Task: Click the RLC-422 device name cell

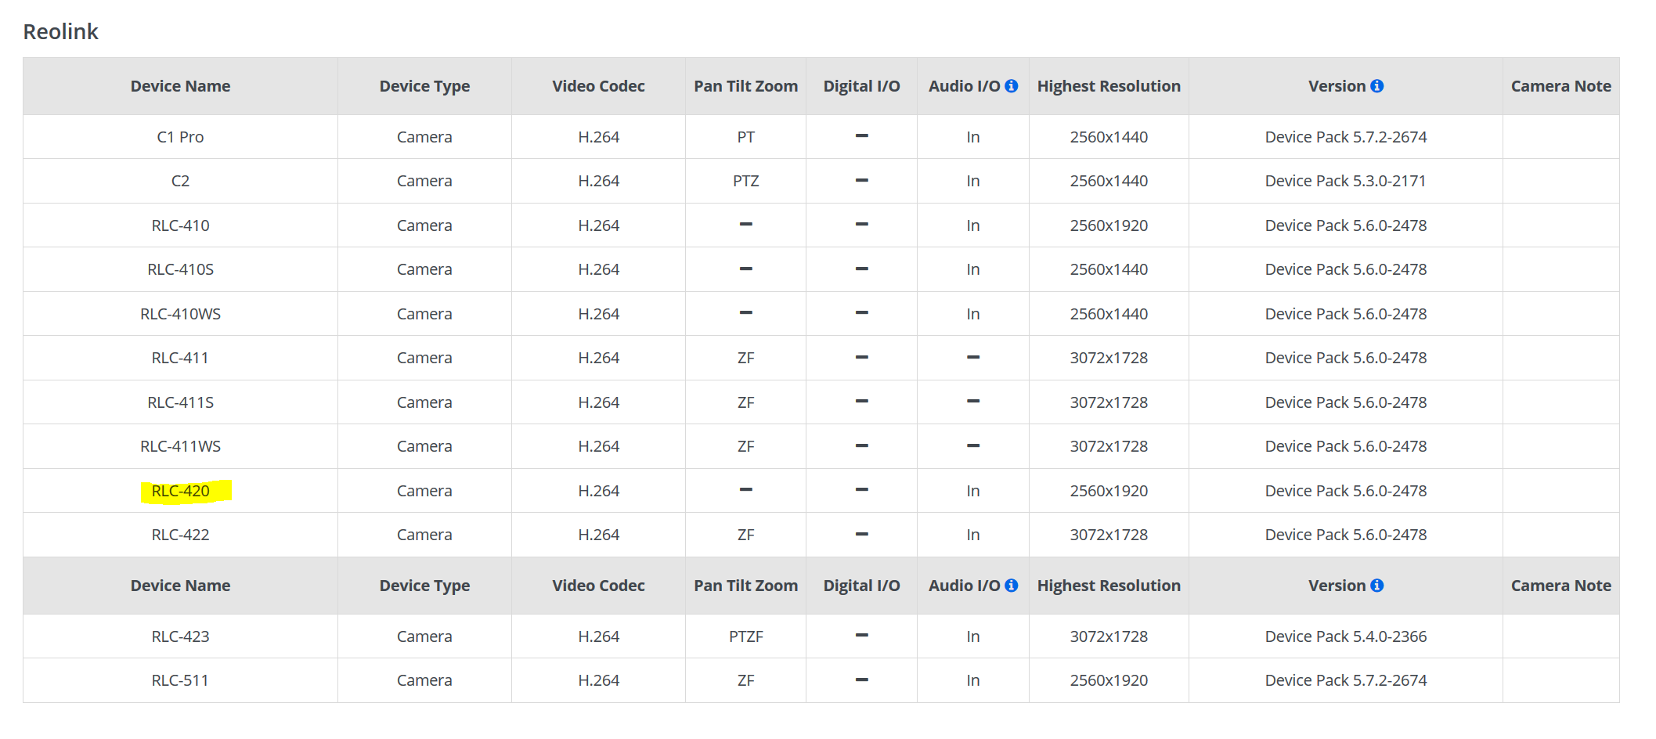Action: click(x=180, y=535)
